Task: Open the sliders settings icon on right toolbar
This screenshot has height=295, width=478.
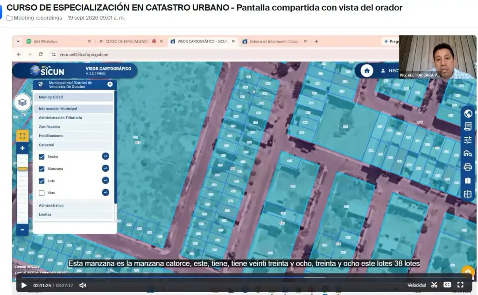Action: tap(468, 140)
